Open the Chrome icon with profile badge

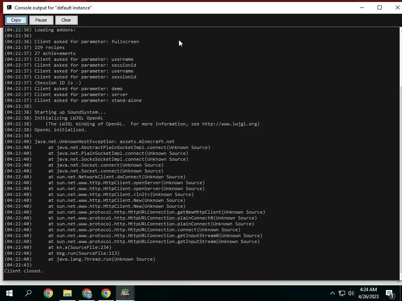click(x=87, y=293)
